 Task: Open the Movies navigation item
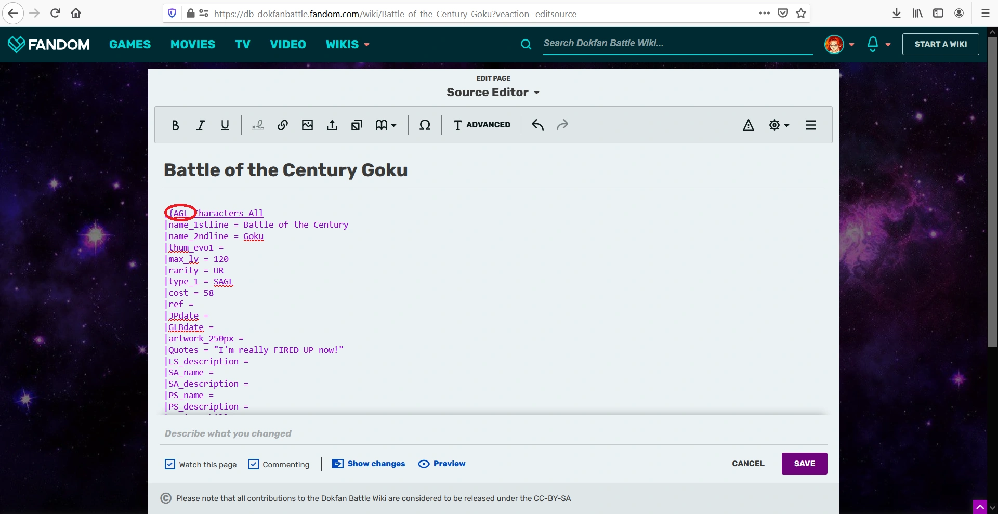193,45
